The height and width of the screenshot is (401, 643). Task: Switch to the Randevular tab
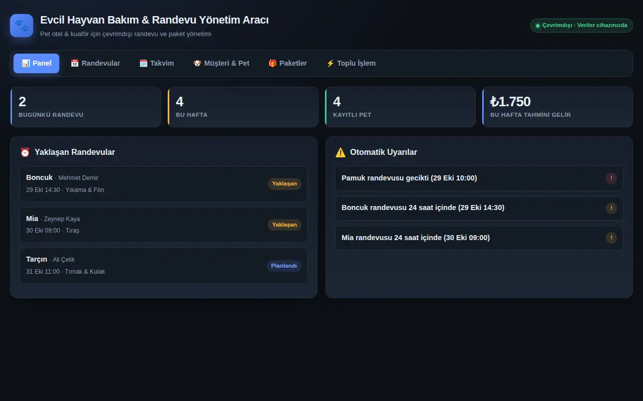tap(95, 63)
